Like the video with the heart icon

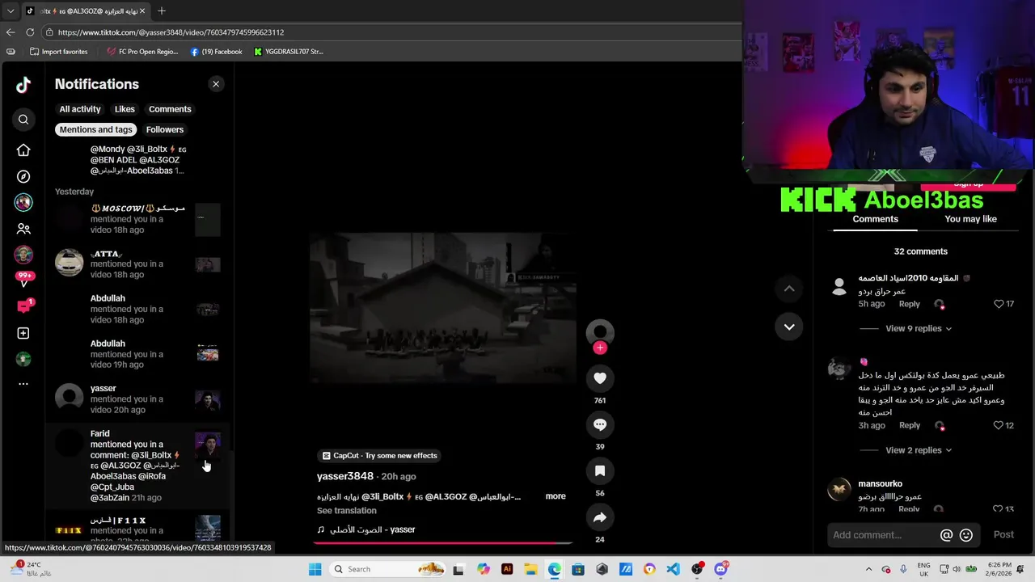point(600,378)
